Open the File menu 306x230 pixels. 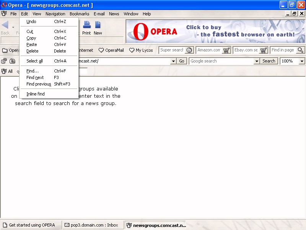click(13, 14)
